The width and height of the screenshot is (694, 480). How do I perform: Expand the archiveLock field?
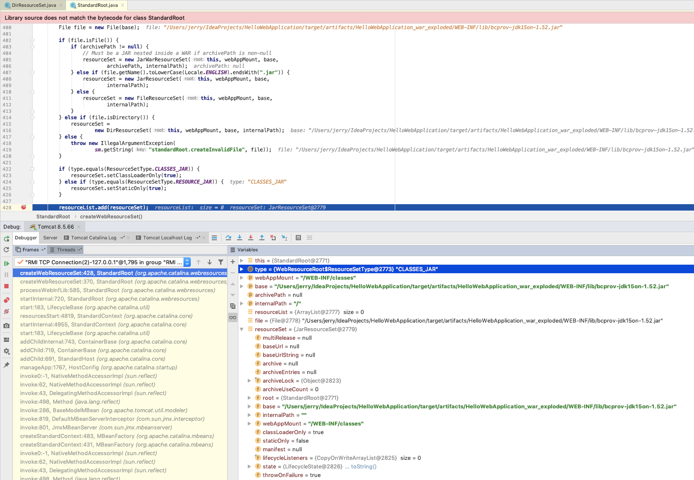249,380
